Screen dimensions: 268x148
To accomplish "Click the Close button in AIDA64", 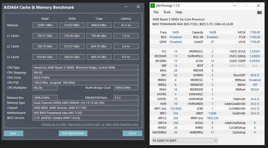I will [x=132, y=133].
